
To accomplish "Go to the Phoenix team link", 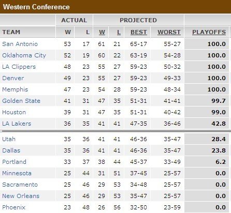I will click(14, 207).
